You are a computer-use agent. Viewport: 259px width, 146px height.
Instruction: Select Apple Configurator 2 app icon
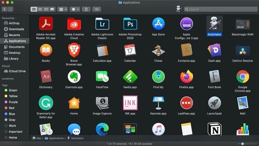[186, 24]
